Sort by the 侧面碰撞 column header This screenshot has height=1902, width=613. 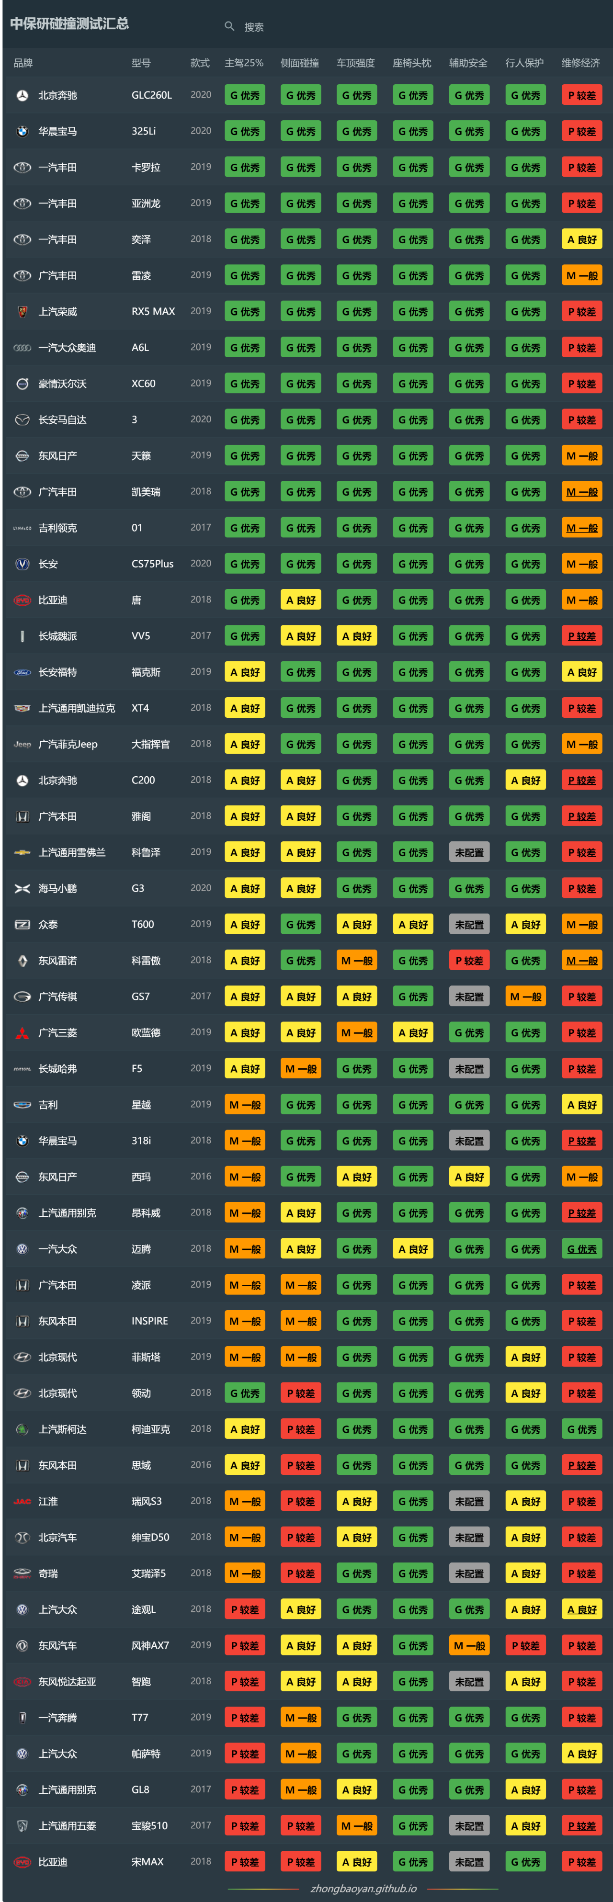pyautogui.click(x=300, y=63)
